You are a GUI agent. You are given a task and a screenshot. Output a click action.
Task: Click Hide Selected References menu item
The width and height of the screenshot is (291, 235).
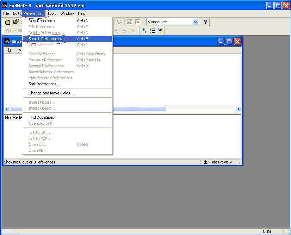[x=67, y=78]
